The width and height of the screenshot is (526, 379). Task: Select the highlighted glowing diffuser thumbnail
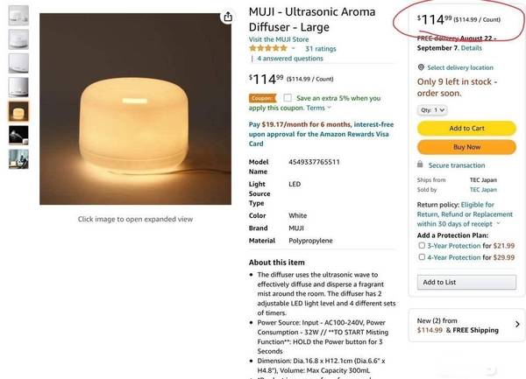(x=18, y=111)
